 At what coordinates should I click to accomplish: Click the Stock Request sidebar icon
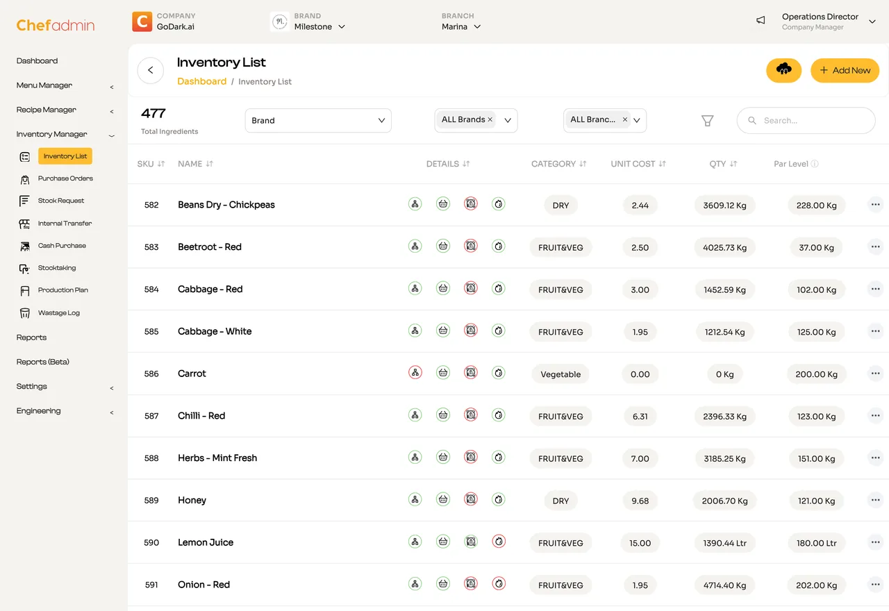click(x=25, y=201)
